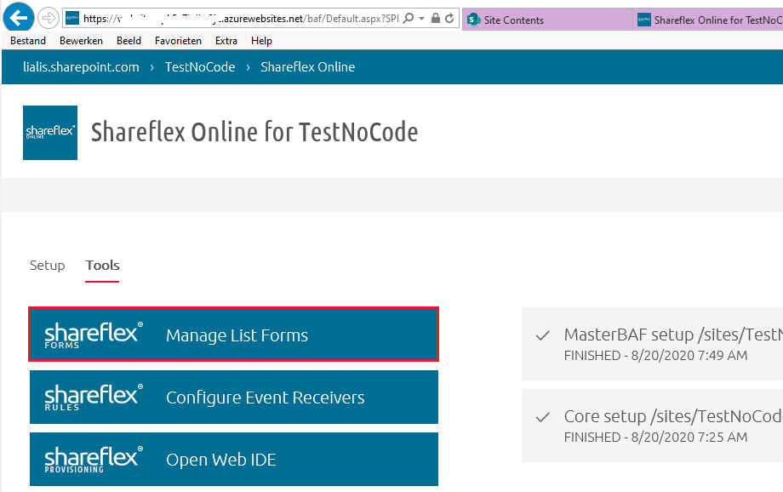This screenshot has width=783, height=492.
Task: Click the MasterBAF setup status entry
Action: 652,344
